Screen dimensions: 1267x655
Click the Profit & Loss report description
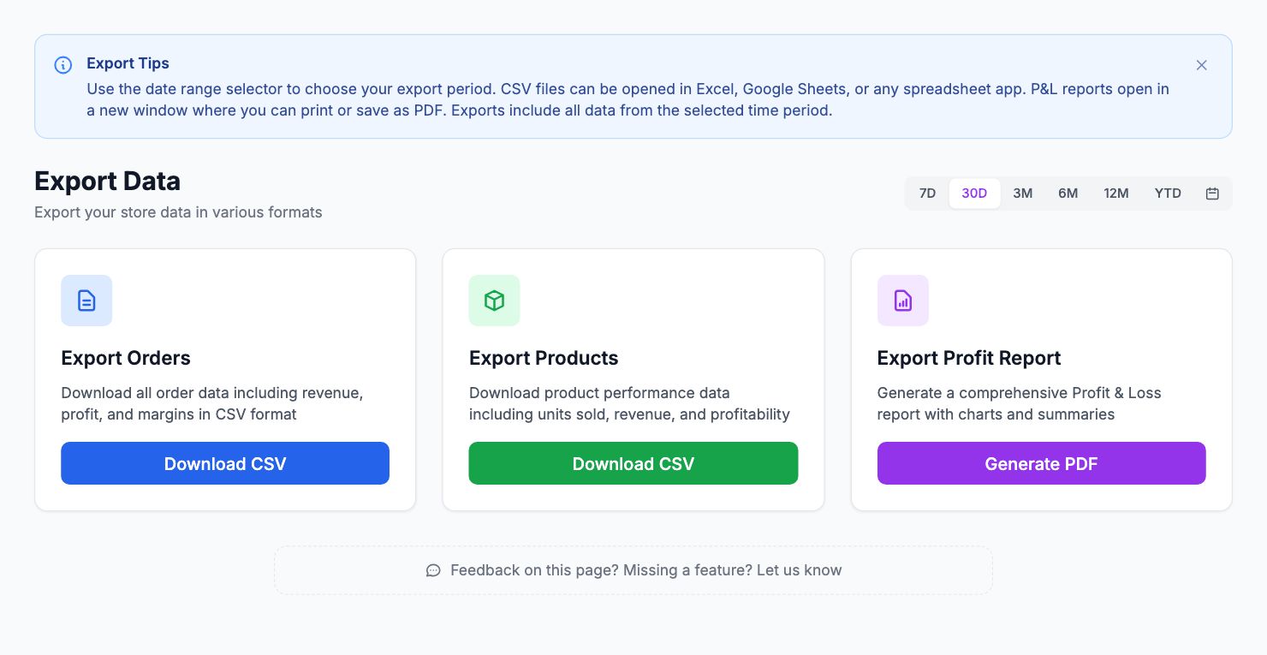[x=1019, y=403]
